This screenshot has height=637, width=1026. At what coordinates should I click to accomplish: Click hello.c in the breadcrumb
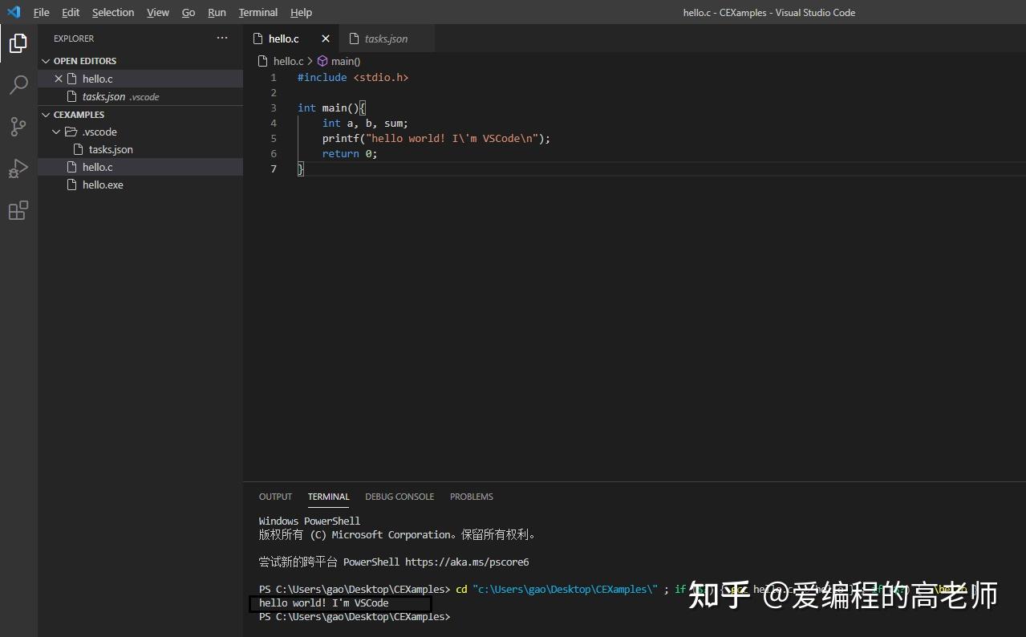click(288, 61)
